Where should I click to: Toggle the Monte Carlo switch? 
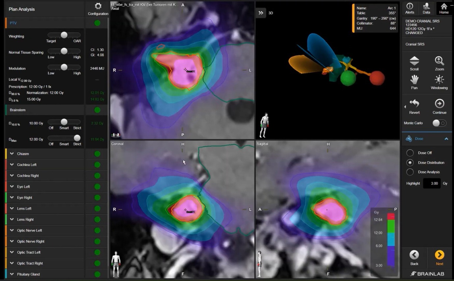point(439,123)
